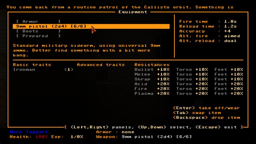Click Torso +20% in the Fire row

[x=192, y=89]
